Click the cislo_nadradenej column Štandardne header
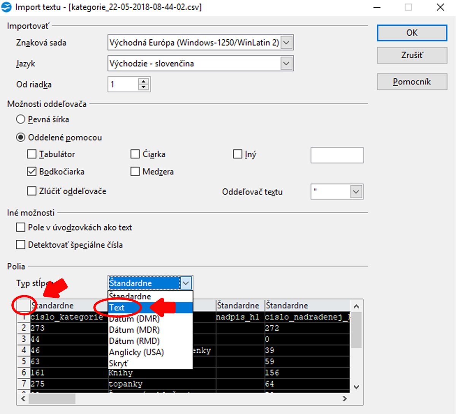This screenshot has width=456, height=414. pyautogui.click(x=307, y=305)
